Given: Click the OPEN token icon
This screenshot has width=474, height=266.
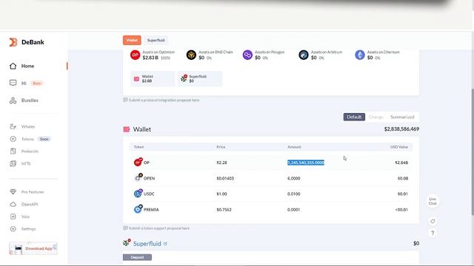Looking at the screenshot, I should (138, 178).
